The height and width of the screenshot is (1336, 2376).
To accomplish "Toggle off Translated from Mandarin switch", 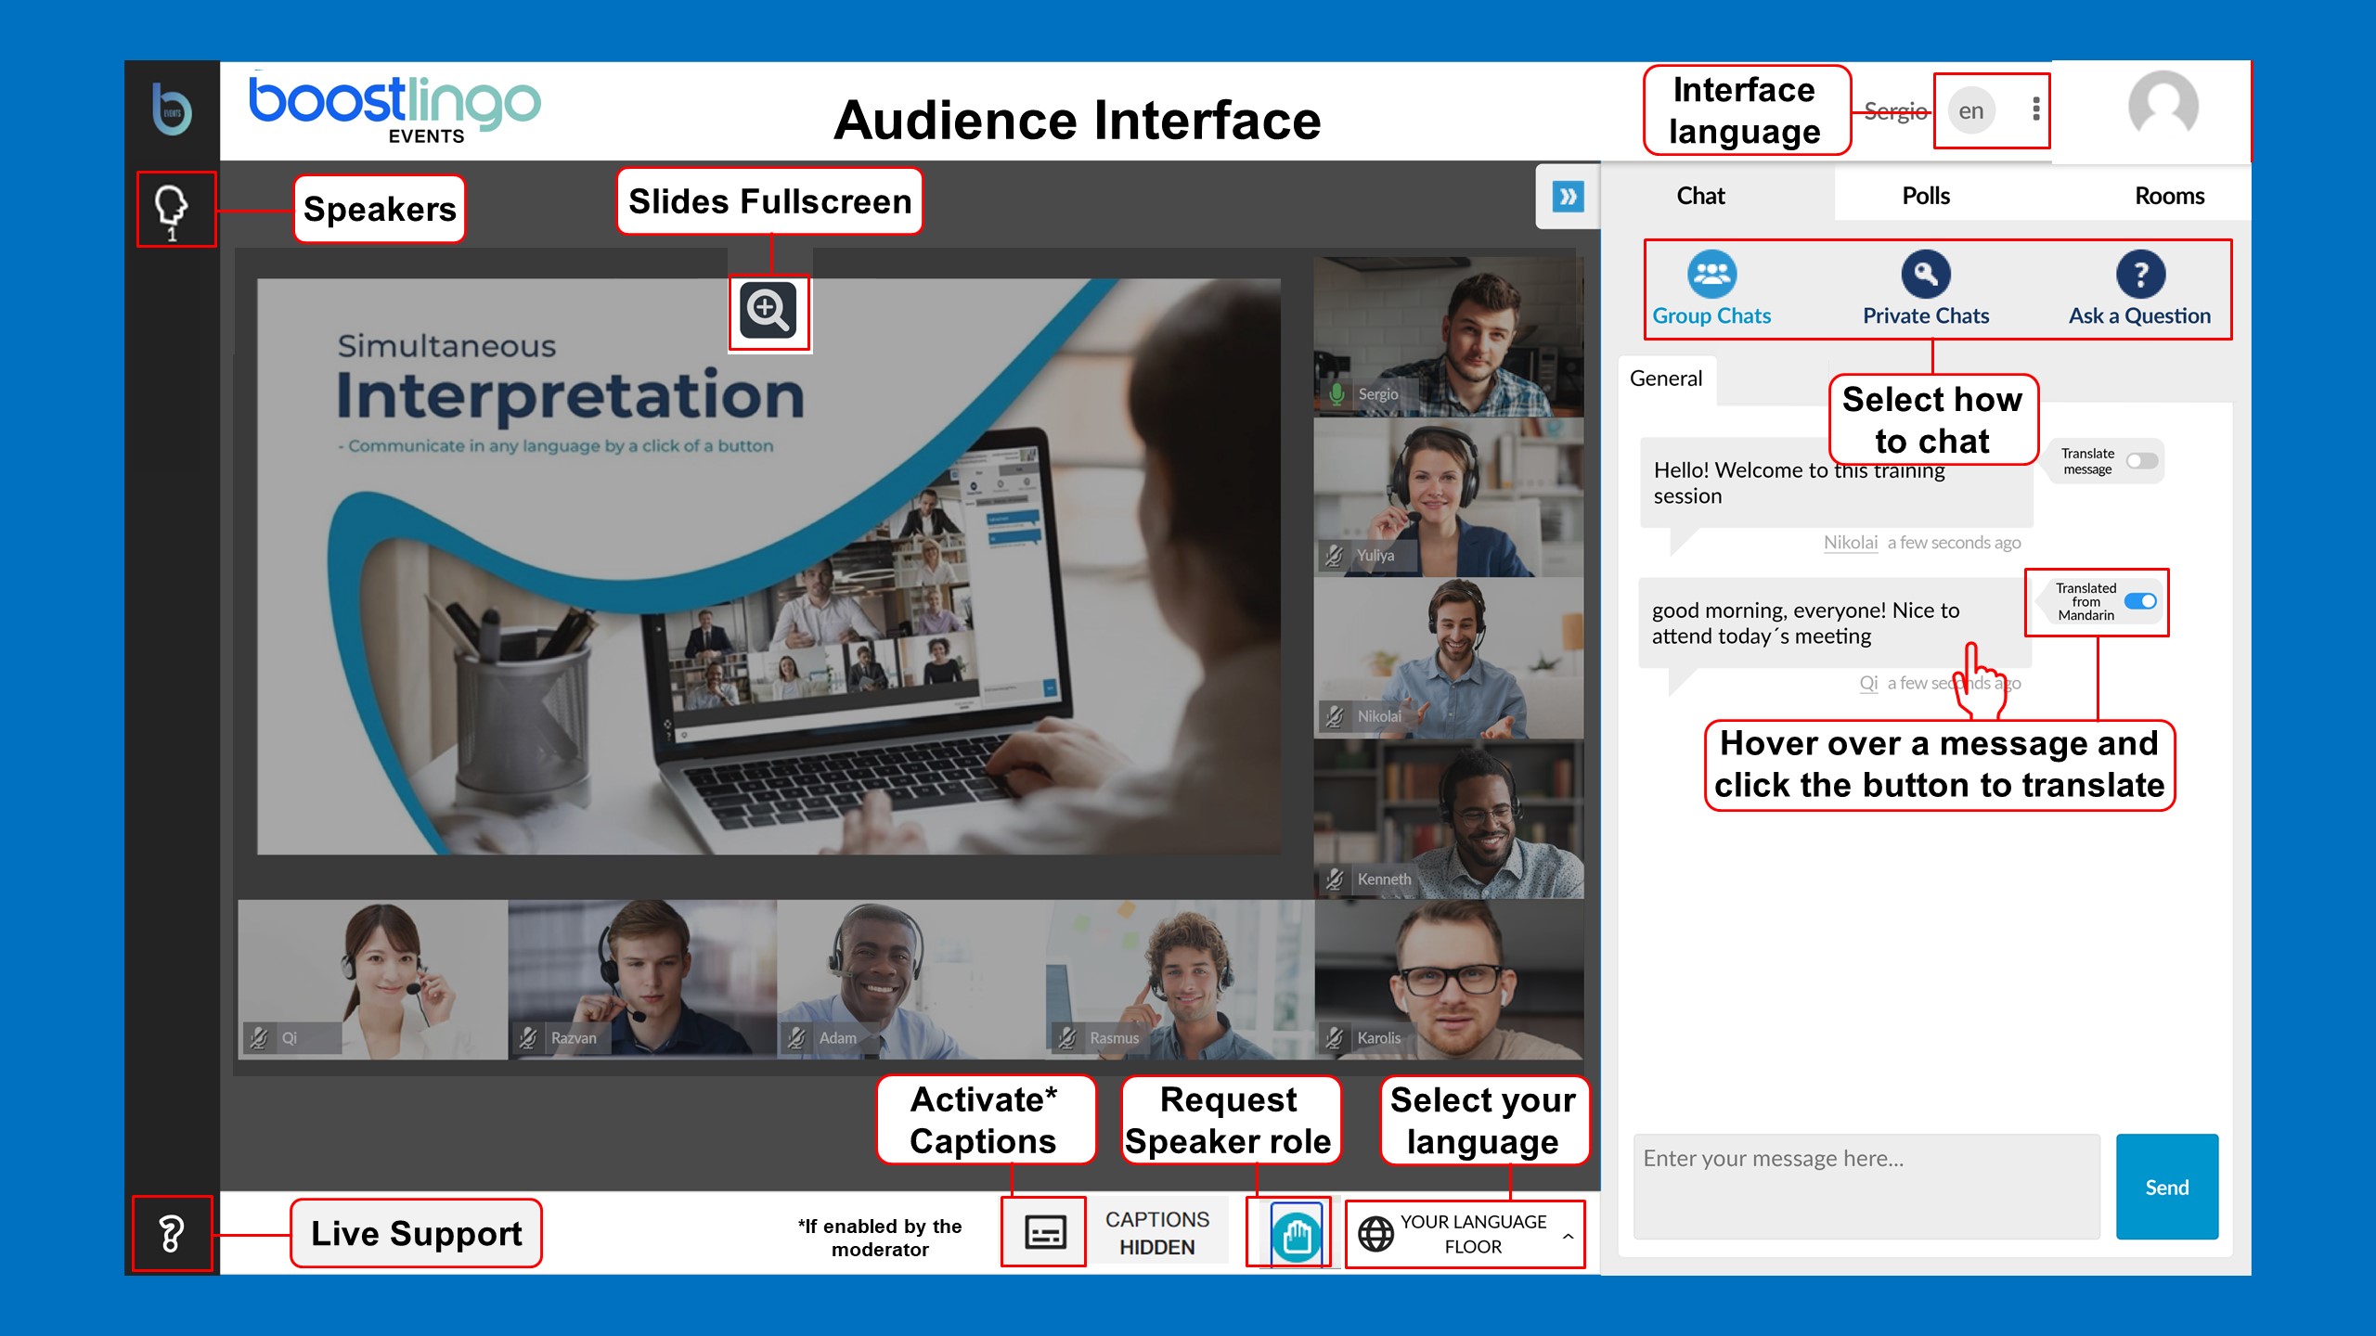I will point(2140,601).
